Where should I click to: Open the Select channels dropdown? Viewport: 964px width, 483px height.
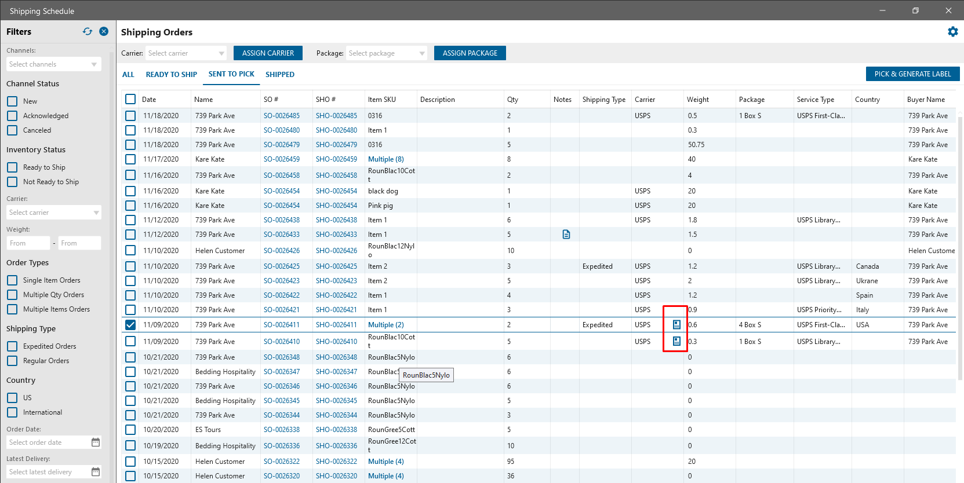pyautogui.click(x=54, y=64)
